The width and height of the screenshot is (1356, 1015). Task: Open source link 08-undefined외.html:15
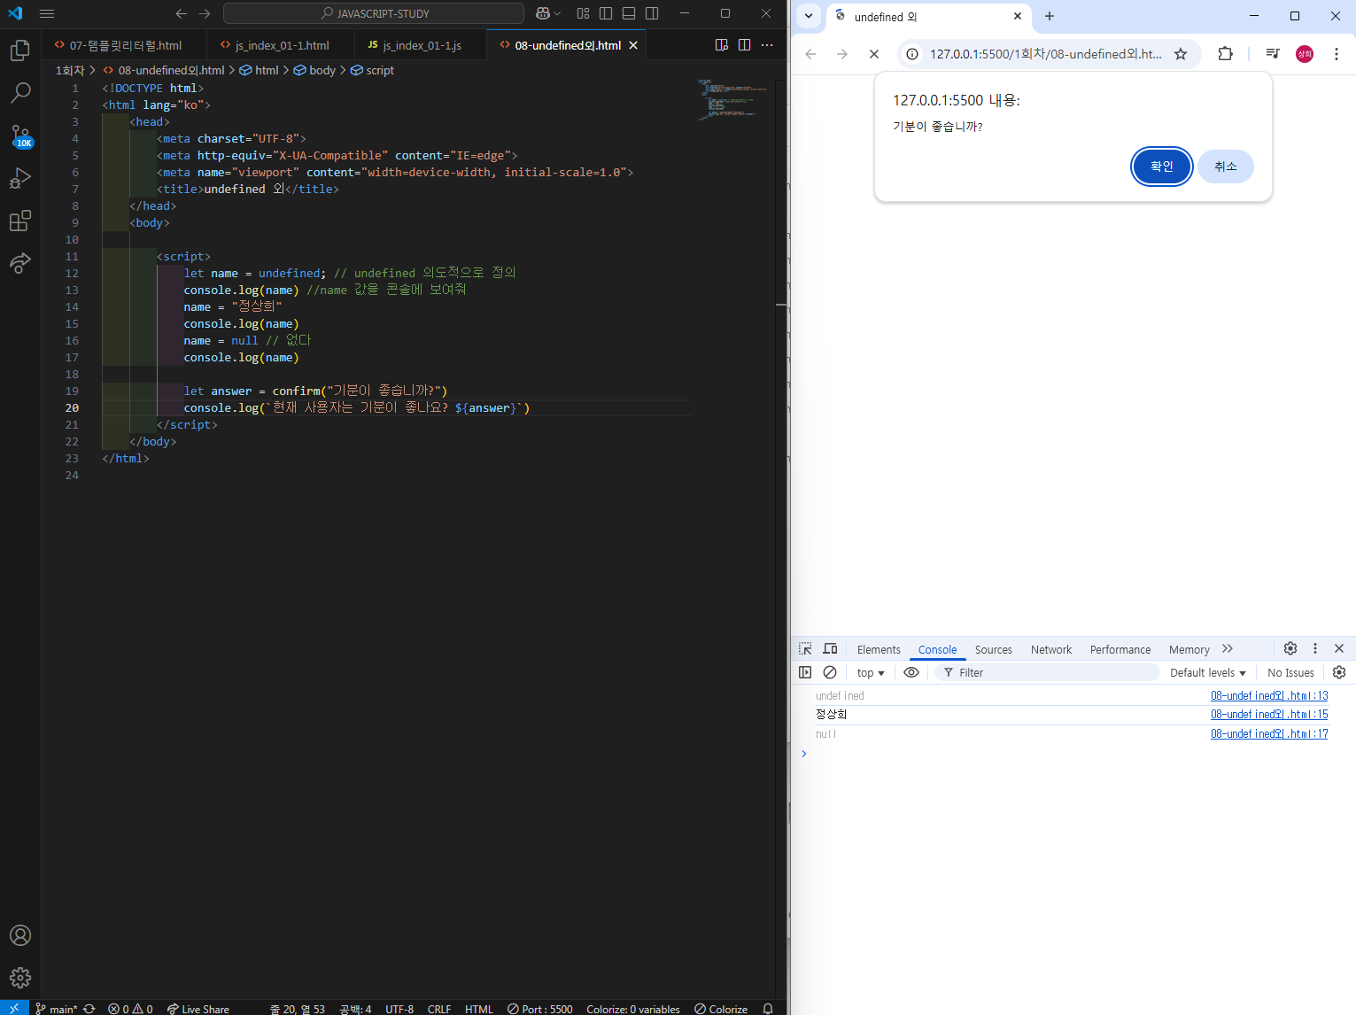(1269, 715)
